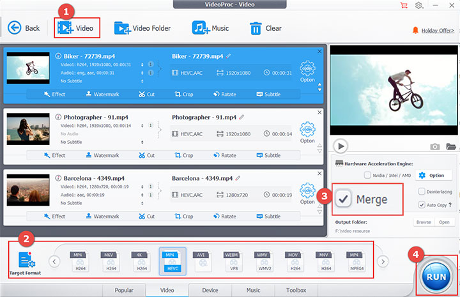Viewport: 460px width, 297px height.
Task: Show info for Barcelona - 4349.mp4
Action: click(58, 178)
